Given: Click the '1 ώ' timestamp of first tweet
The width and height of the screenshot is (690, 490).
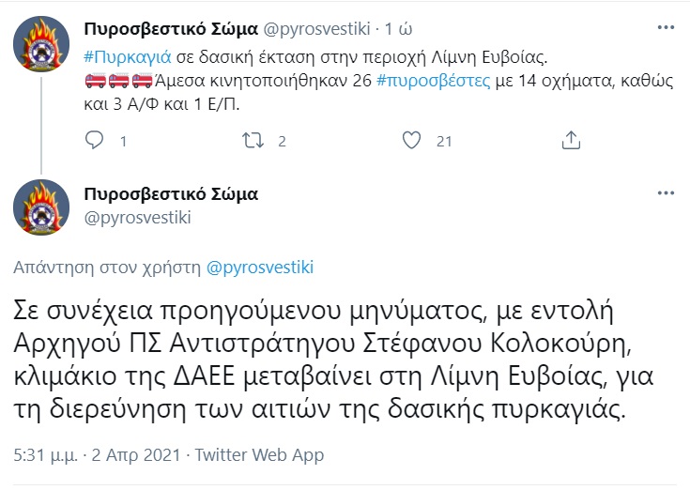Looking at the screenshot, I should 398,29.
